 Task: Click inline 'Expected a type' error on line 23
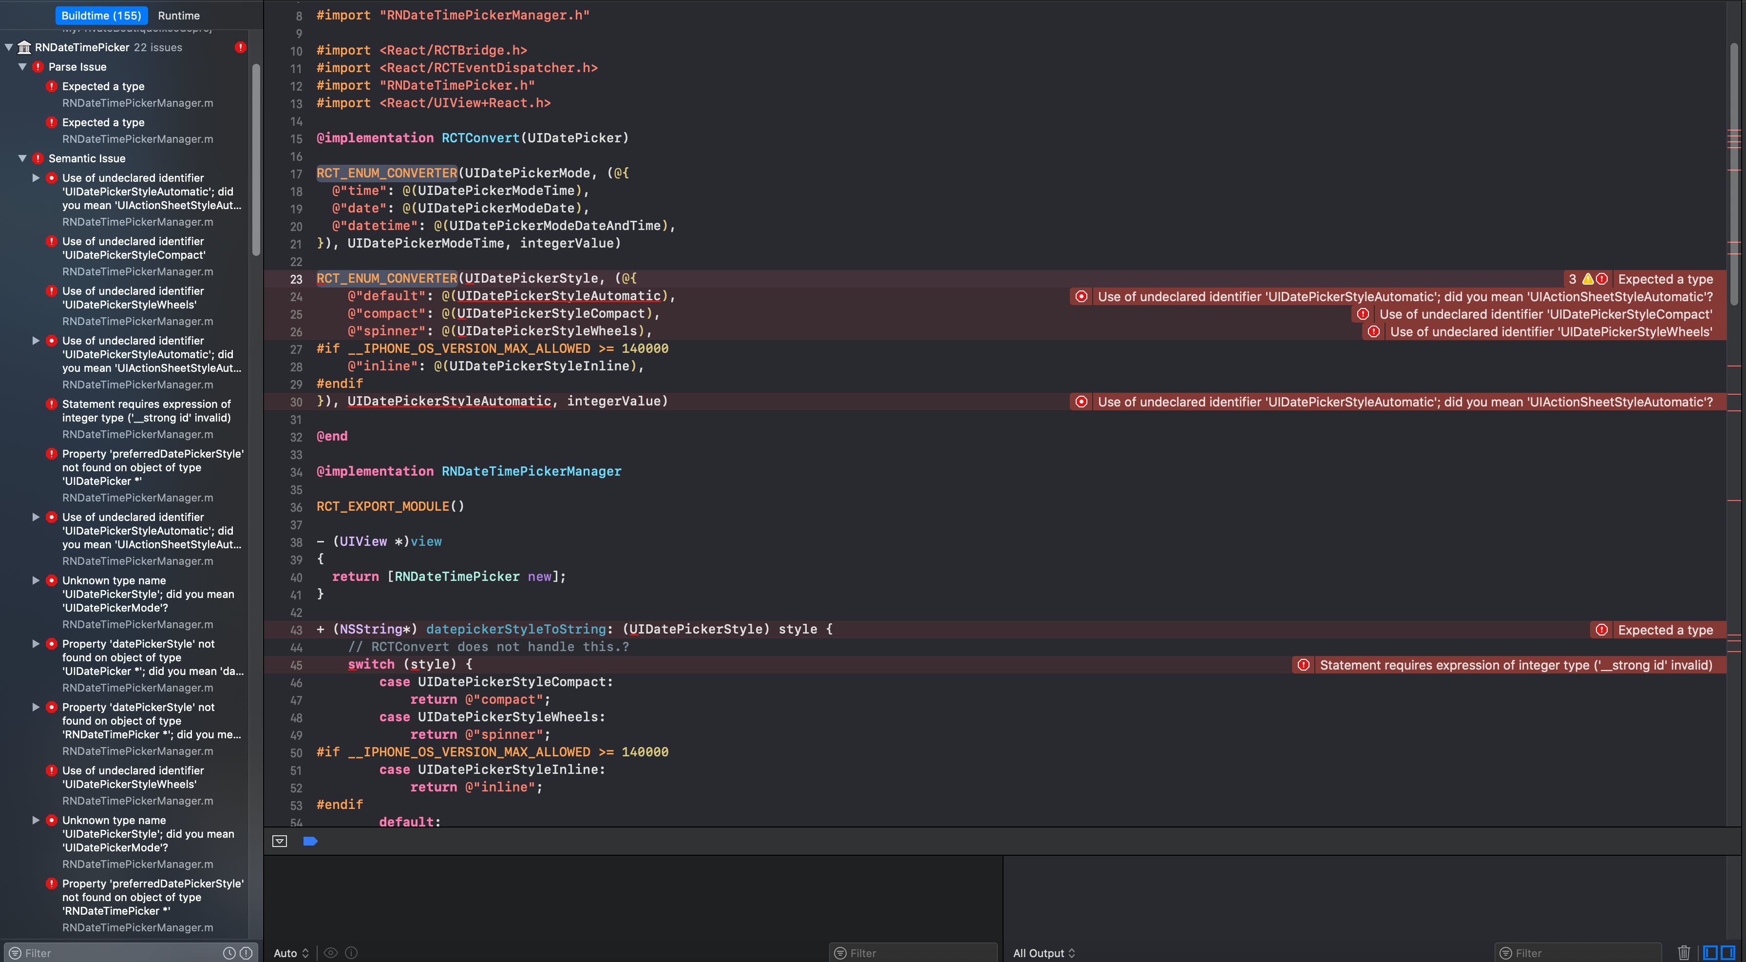(x=1665, y=279)
